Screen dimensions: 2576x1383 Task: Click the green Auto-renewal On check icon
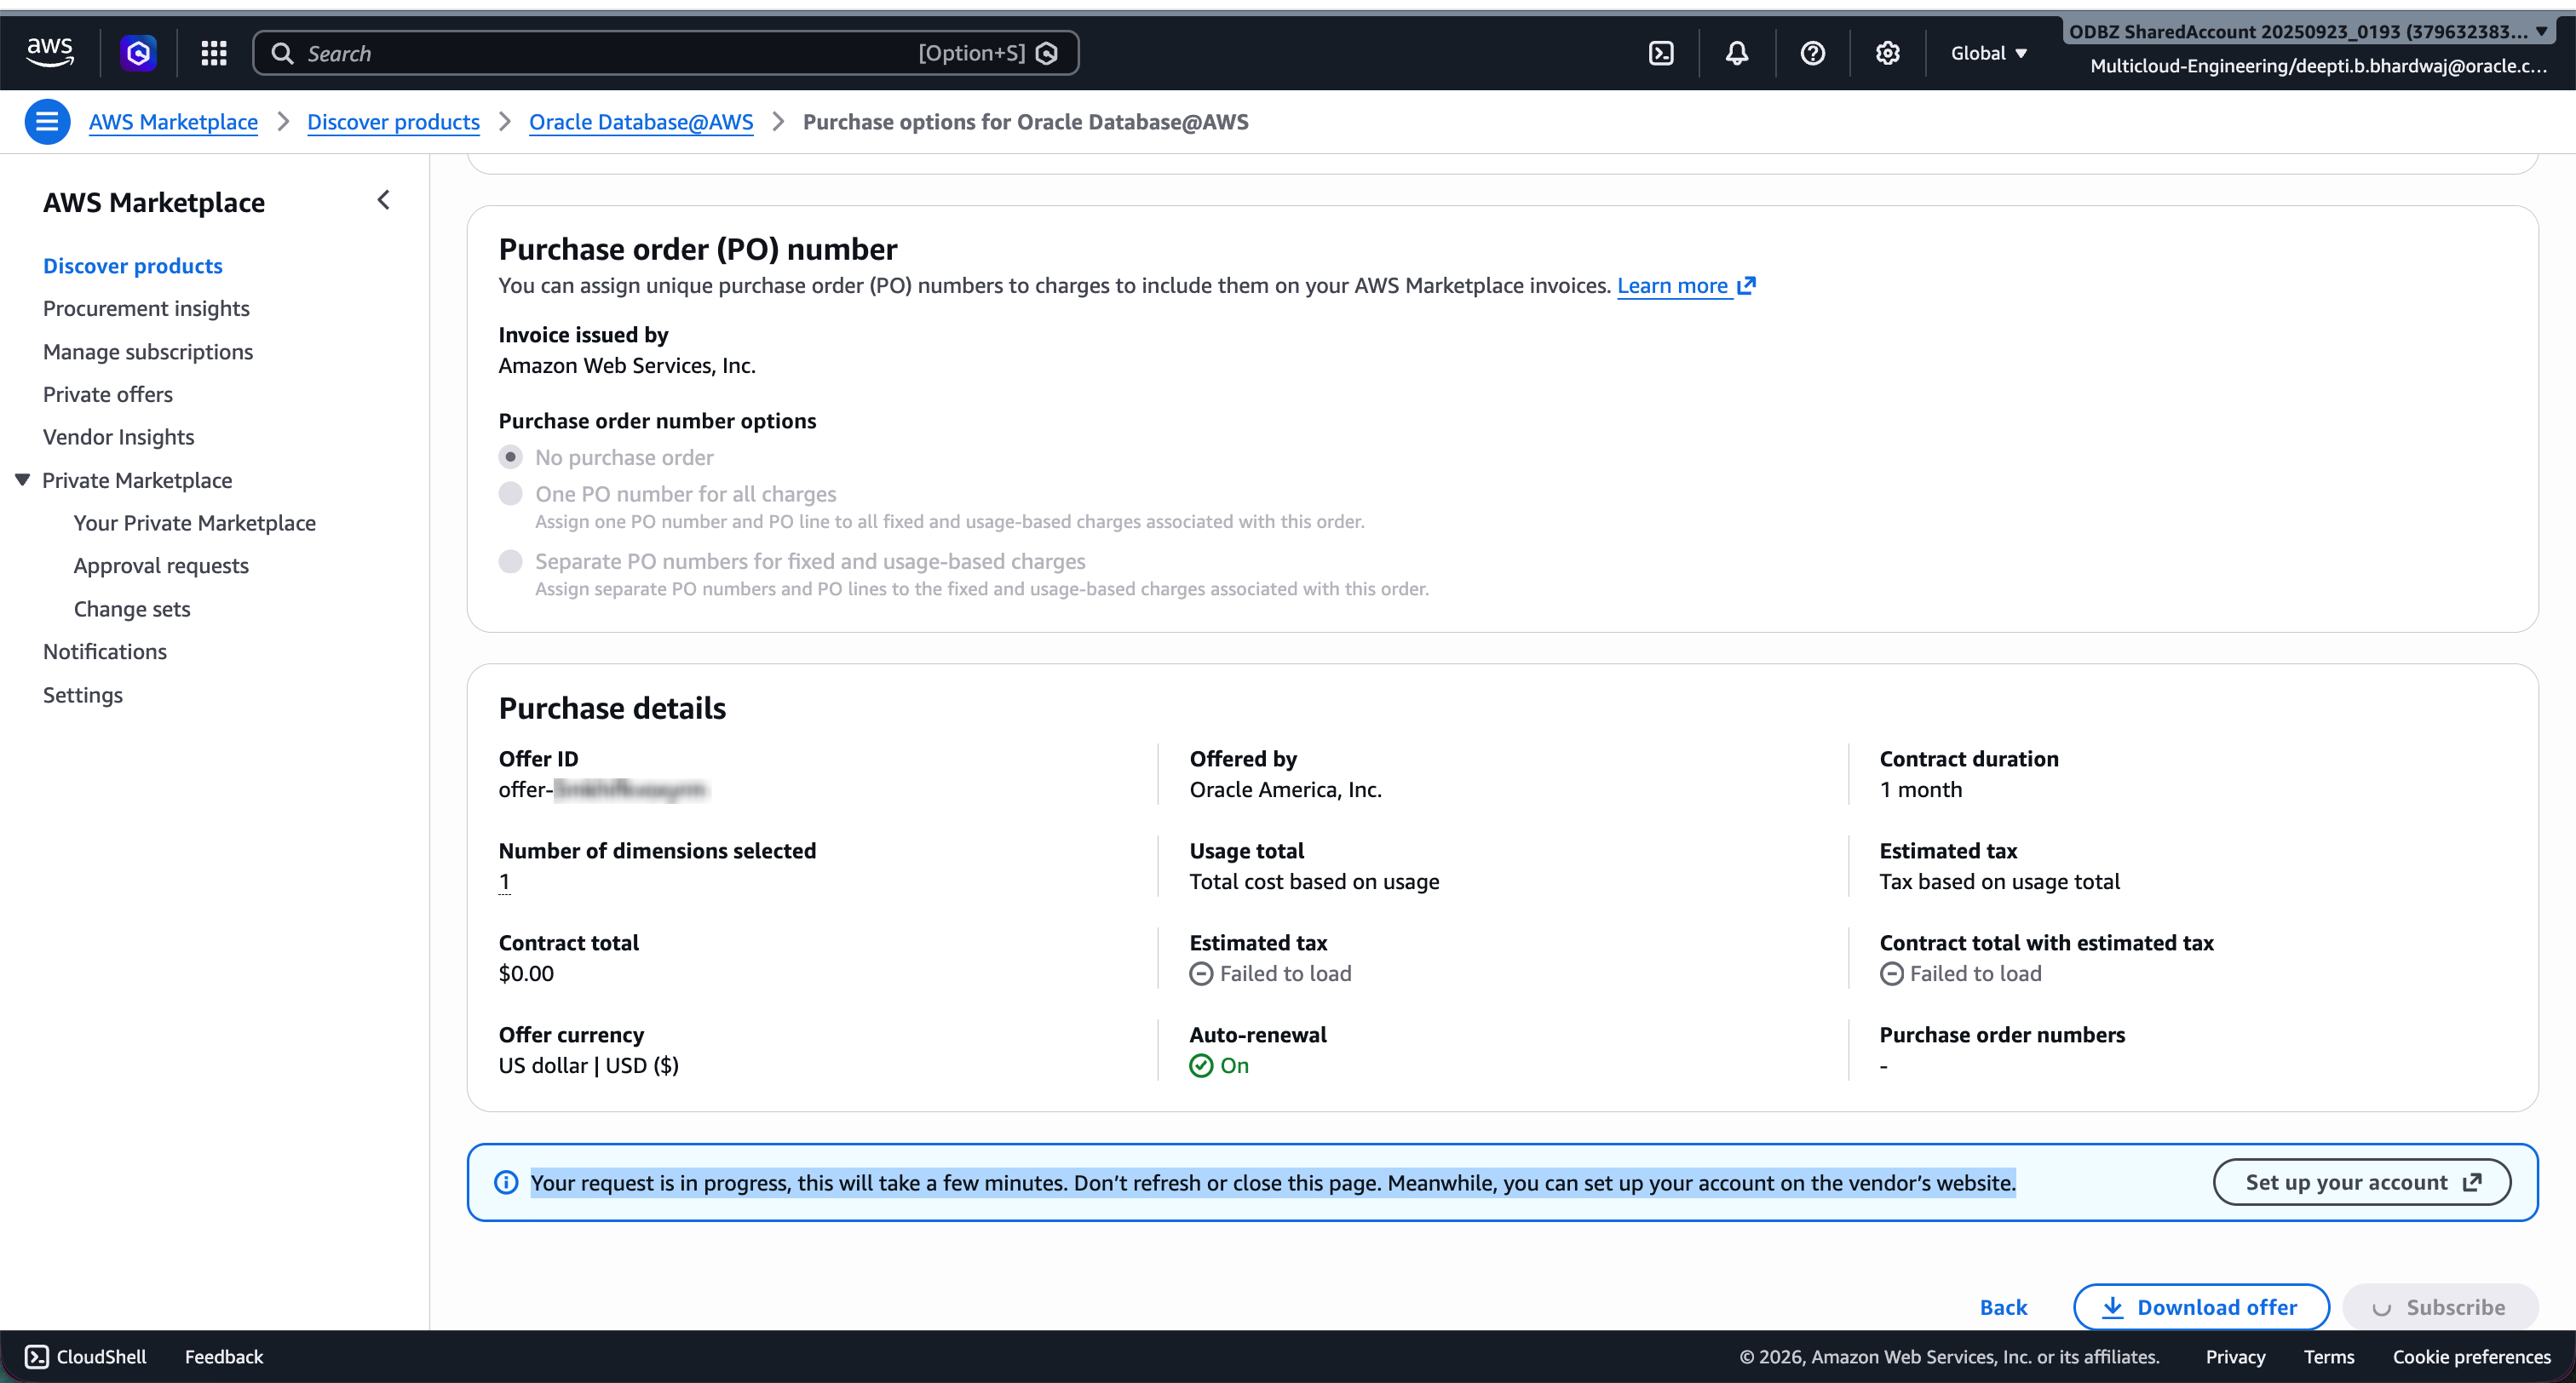click(1201, 1065)
